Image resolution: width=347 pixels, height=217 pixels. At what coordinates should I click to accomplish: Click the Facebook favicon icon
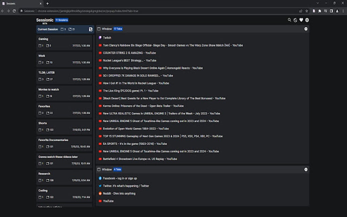[x=100, y=178]
